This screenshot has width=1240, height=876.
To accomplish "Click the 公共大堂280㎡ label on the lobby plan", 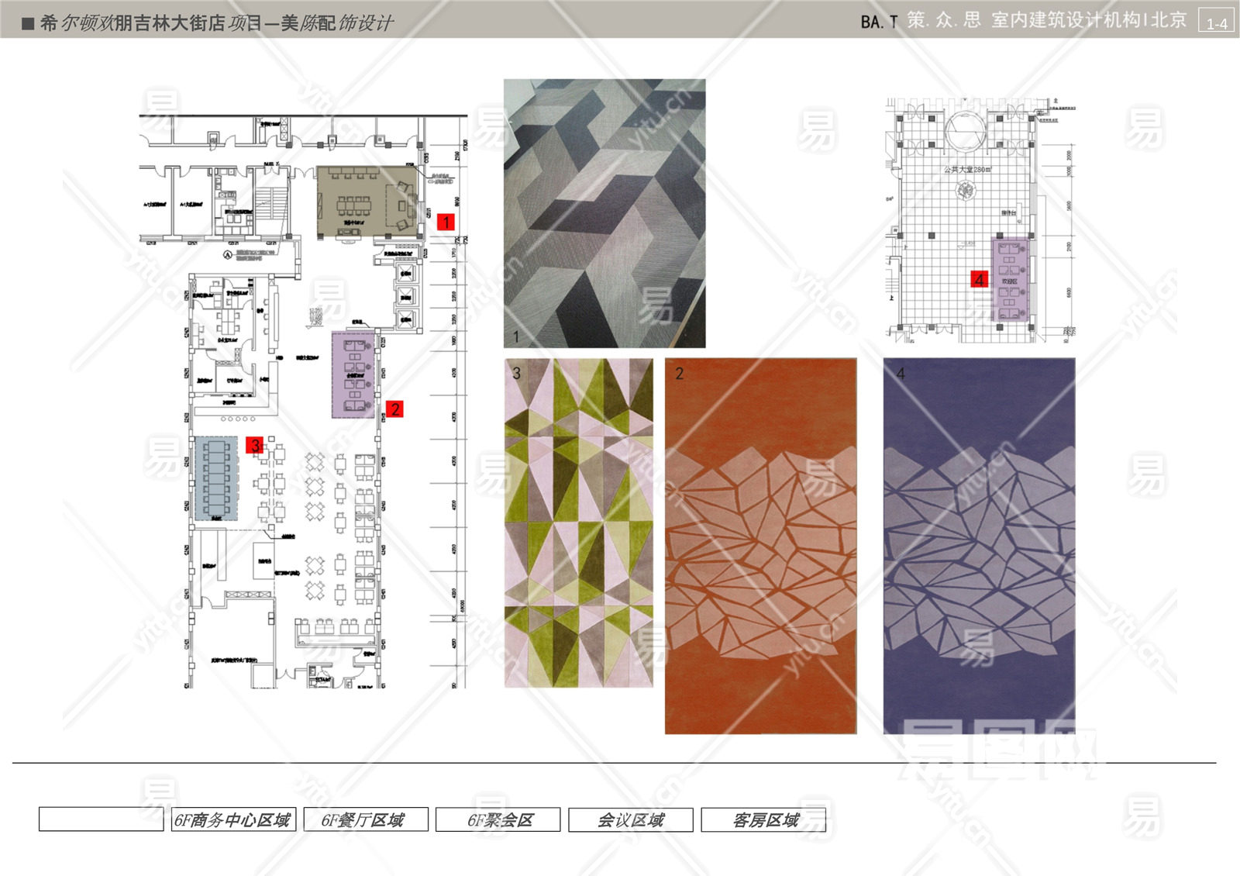I will (967, 169).
